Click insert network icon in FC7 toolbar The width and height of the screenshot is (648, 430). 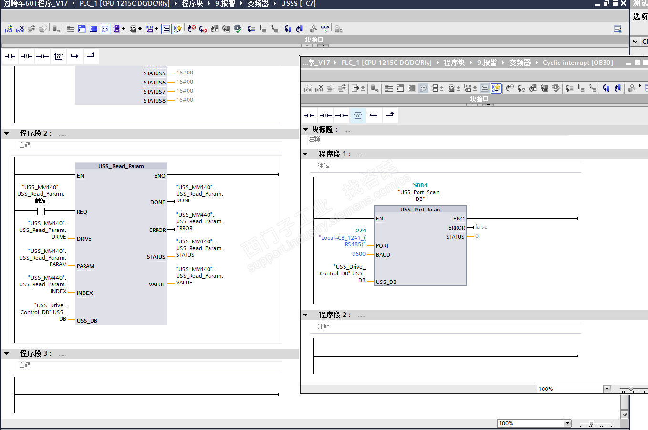(x=9, y=29)
